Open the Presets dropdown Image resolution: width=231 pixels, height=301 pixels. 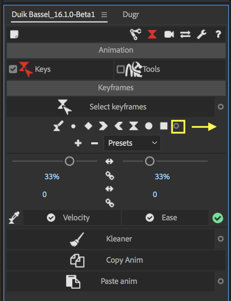(132, 143)
